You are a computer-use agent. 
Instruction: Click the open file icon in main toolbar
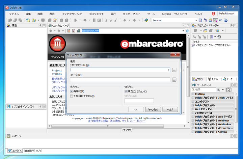[x=34, y=20]
